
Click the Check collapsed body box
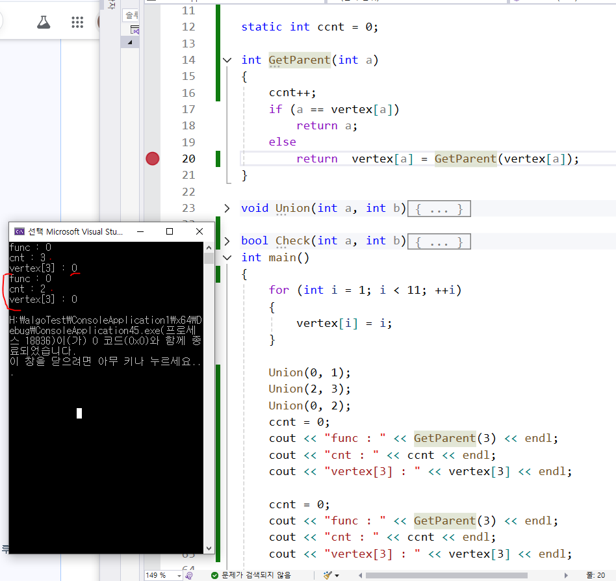pyautogui.click(x=439, y=241)
